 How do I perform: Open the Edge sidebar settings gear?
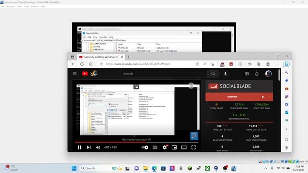(x=286, y=148)
